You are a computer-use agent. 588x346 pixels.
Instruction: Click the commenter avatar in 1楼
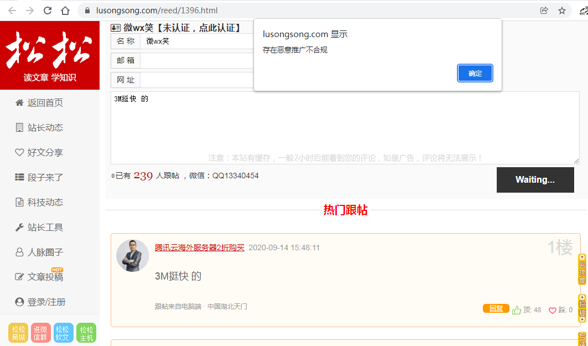(132, 256)
